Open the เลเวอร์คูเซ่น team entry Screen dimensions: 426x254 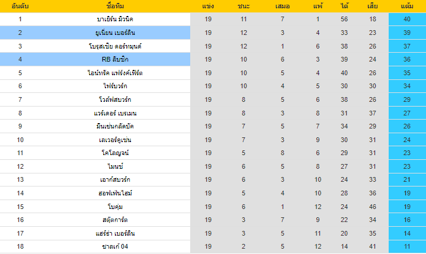(x=115, y=140)
